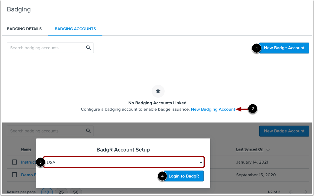Switch to the Badging Details tab
Viewport: 314px width, 196px height.
click(x=24, y=29)
